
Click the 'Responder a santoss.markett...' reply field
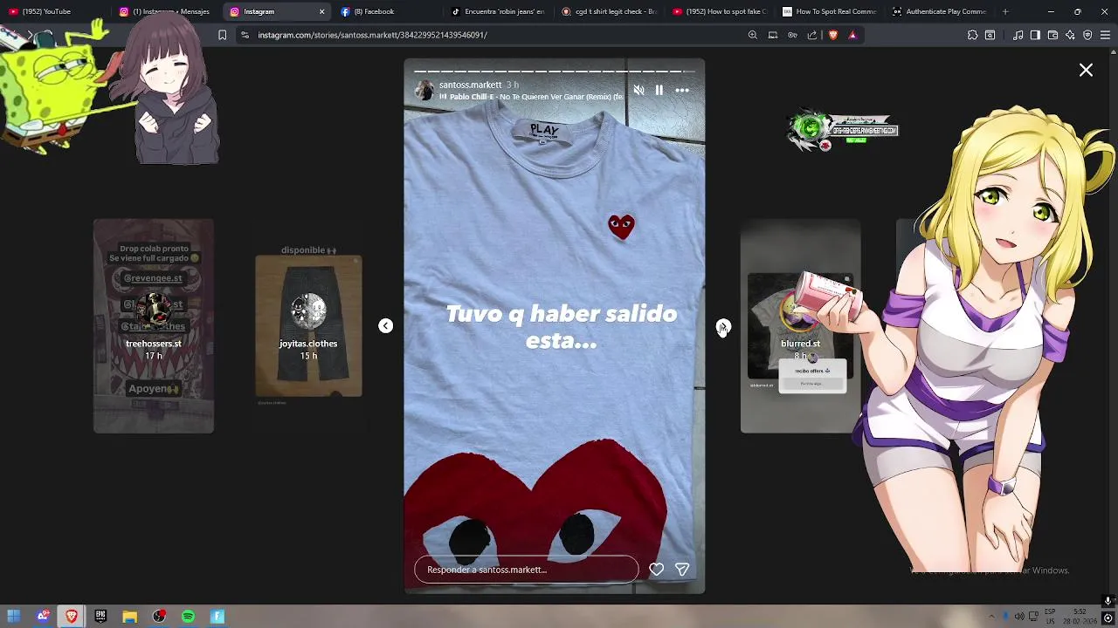527,570
